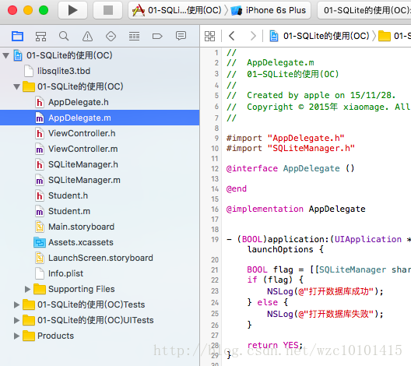
Task: Click the Main.storyboard file icon
Action: pos(40,227)
